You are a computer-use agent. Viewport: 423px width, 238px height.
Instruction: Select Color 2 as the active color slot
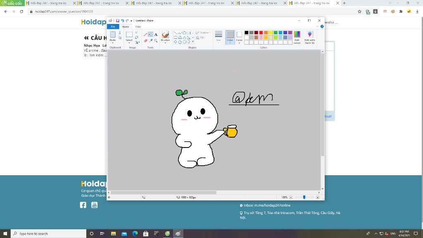(x=239, y=37)
